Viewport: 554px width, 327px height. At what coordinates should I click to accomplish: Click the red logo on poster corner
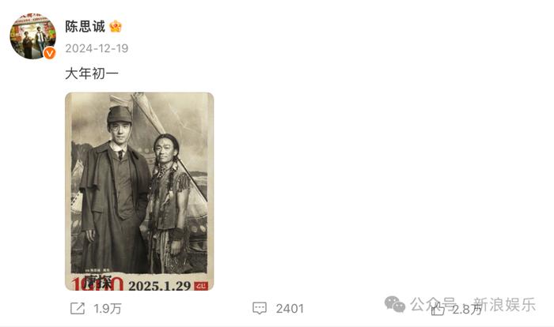click(201, 286)
